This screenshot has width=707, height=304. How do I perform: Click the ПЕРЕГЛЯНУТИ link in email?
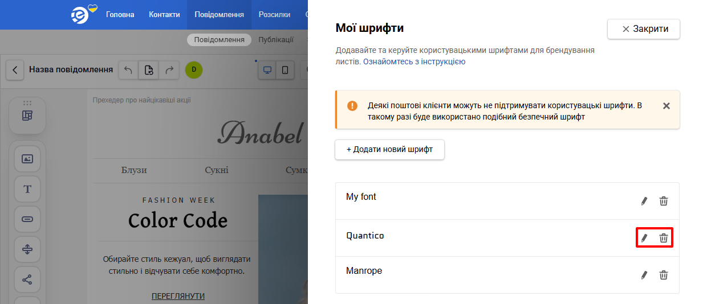pos(178,296)
